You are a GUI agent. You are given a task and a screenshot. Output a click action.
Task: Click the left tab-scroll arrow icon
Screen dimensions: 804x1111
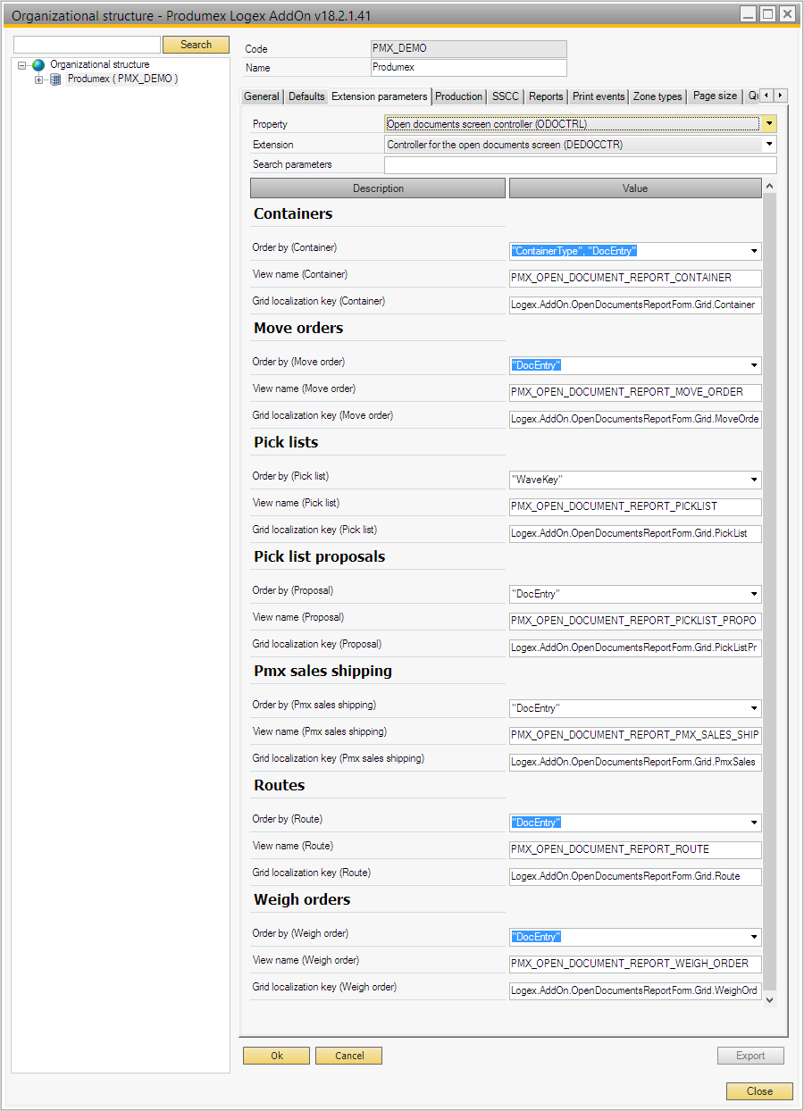click(766, 96)
